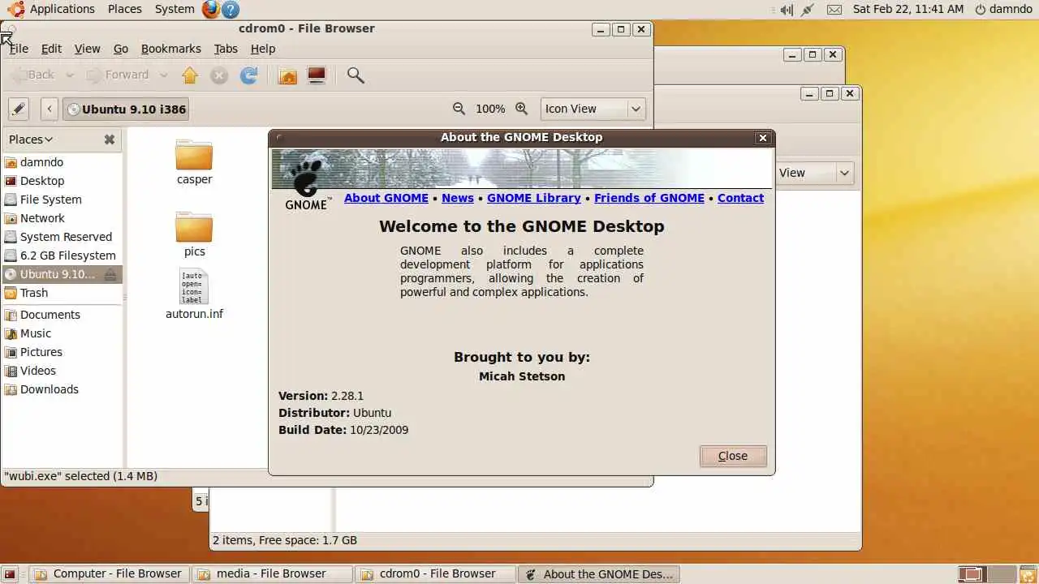Select Documents bookmark in sidebar
This screenshot has height=584, width=1039.
click(62, 315)
